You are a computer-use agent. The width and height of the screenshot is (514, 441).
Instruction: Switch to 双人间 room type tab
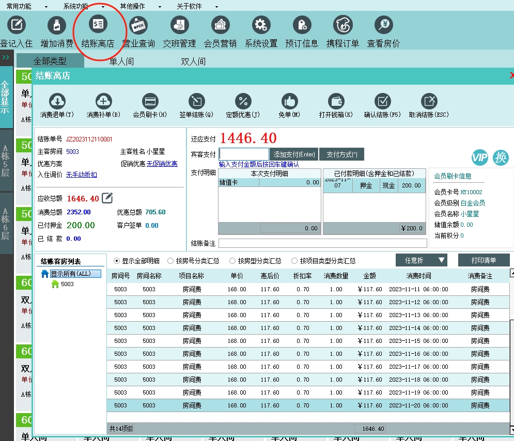coord(193,61)
